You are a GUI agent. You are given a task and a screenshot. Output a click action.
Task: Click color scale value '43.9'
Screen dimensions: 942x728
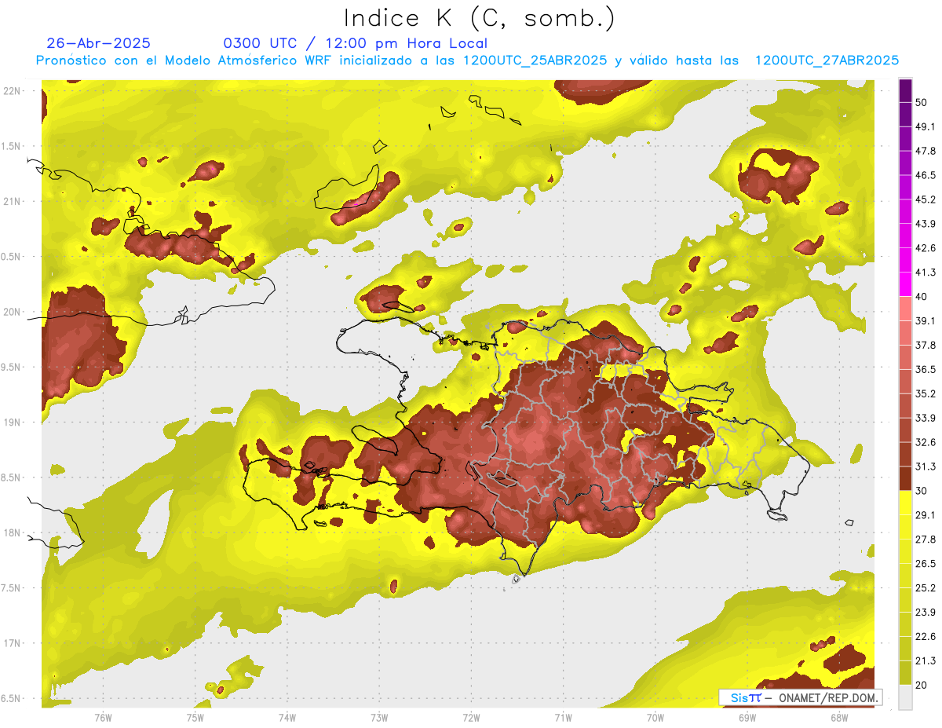(926, 224)
